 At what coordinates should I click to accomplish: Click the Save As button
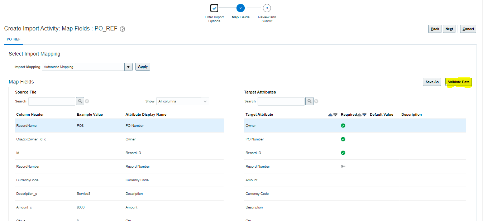coord(432,82)
